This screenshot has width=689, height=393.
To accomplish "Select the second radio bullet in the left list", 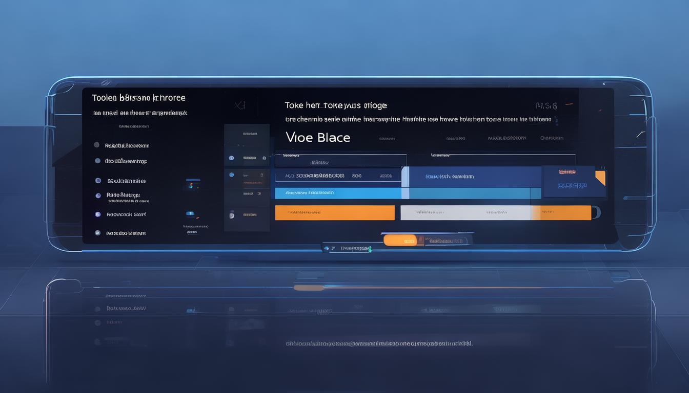I will coord(97,161).
